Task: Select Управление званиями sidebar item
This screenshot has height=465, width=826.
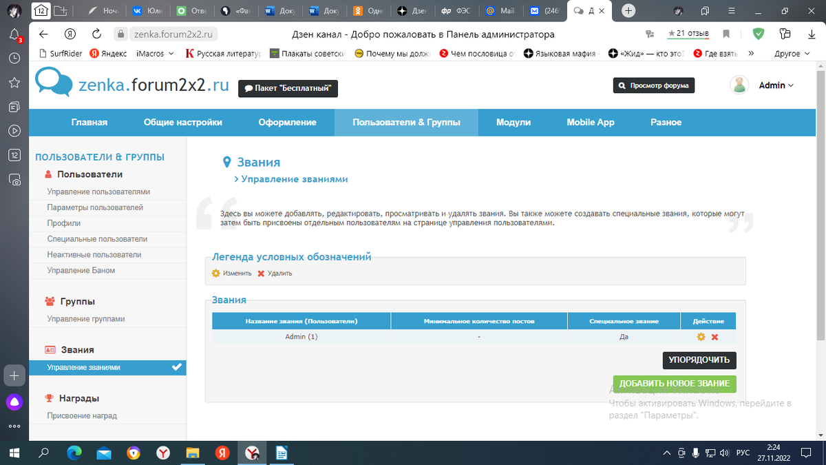Action: pos(107,367)
